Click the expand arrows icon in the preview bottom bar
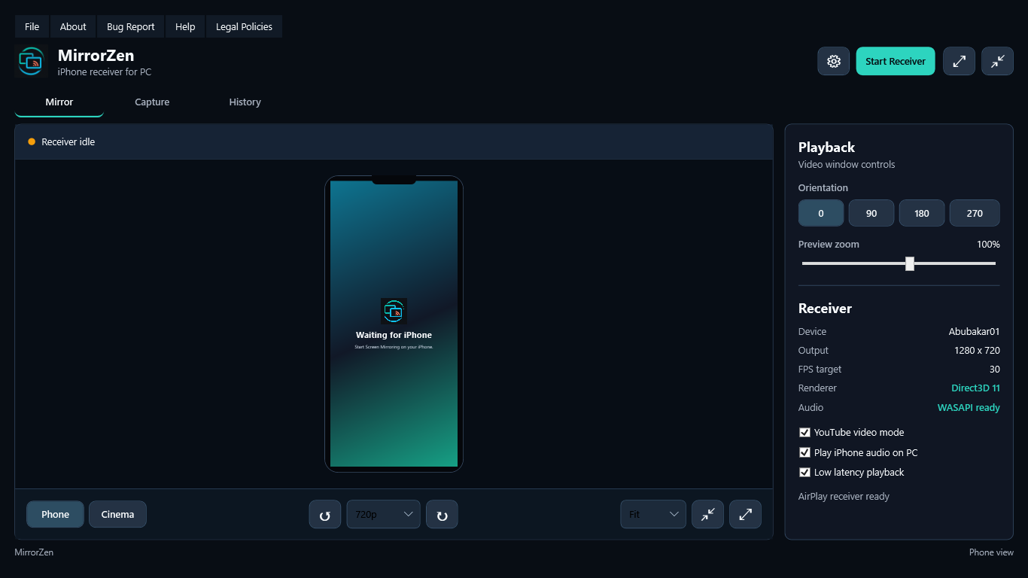The image size is (1028, 578). [746, 515]
